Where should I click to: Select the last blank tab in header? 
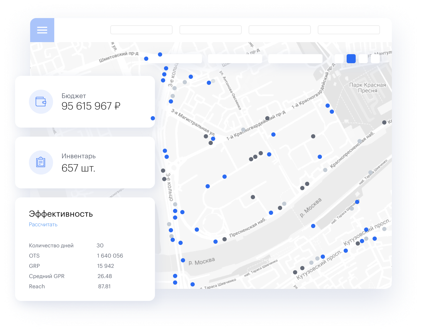tap(349, 30)
